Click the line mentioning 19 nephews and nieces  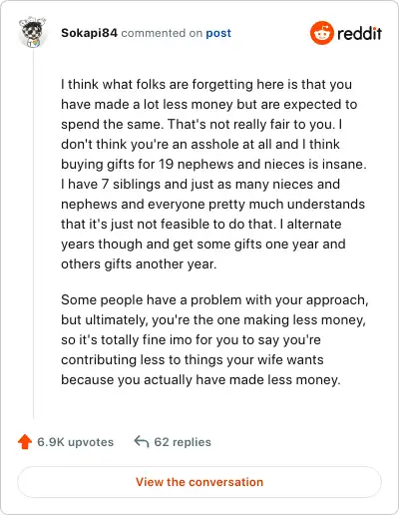click(x=213, y=165)
